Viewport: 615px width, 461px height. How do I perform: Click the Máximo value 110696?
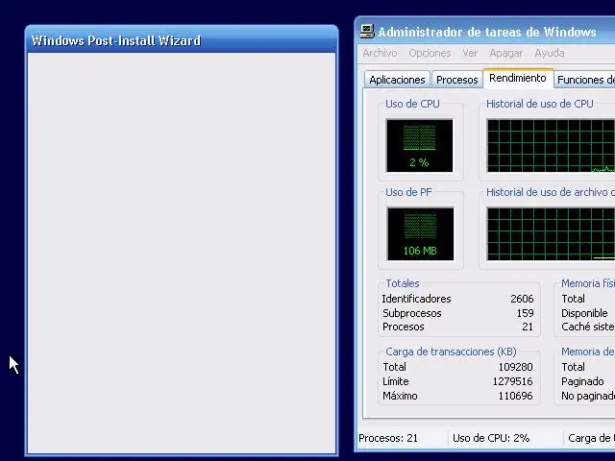(515, 396)
